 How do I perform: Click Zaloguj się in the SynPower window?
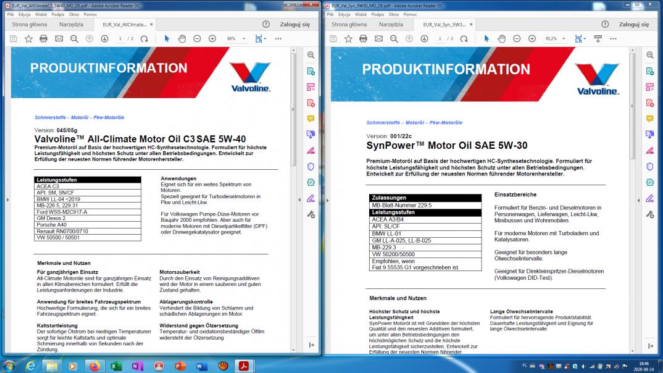tap(634, 25)
